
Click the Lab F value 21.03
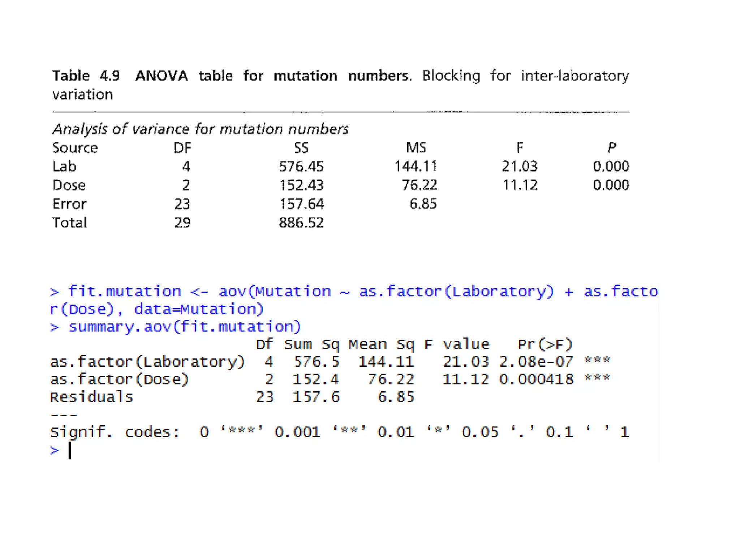(520, 167)
